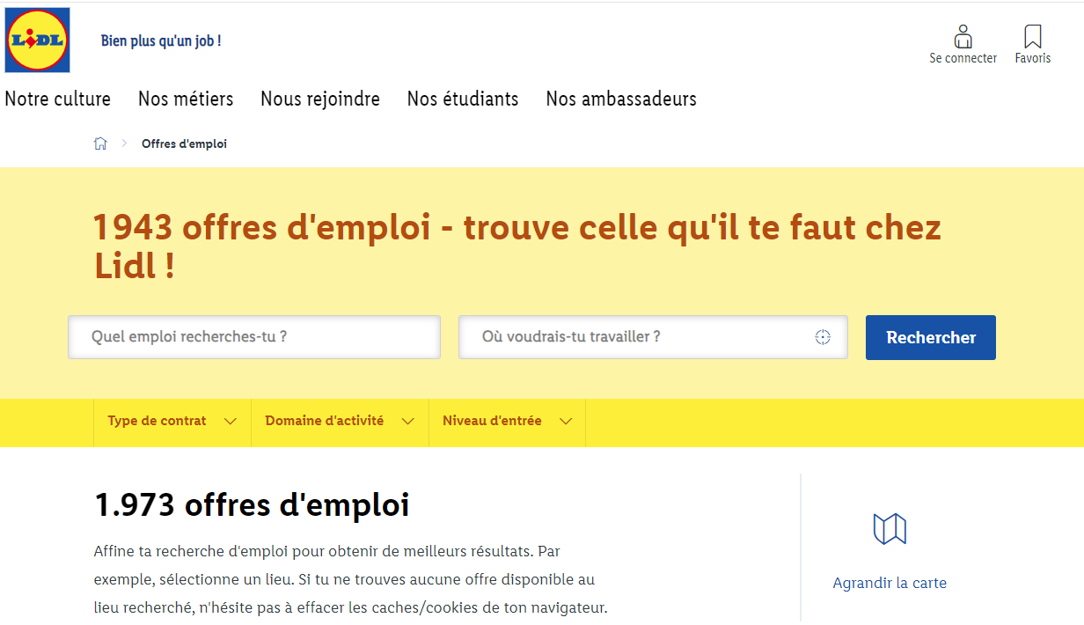Click the map icon above Agrandir la carte
1084x625 pixels.
(x=890, y=529)
